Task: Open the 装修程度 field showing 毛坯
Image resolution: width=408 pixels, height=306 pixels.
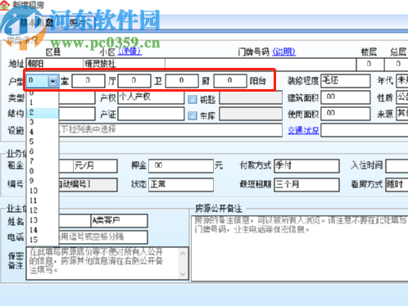Action: [346, 81]
